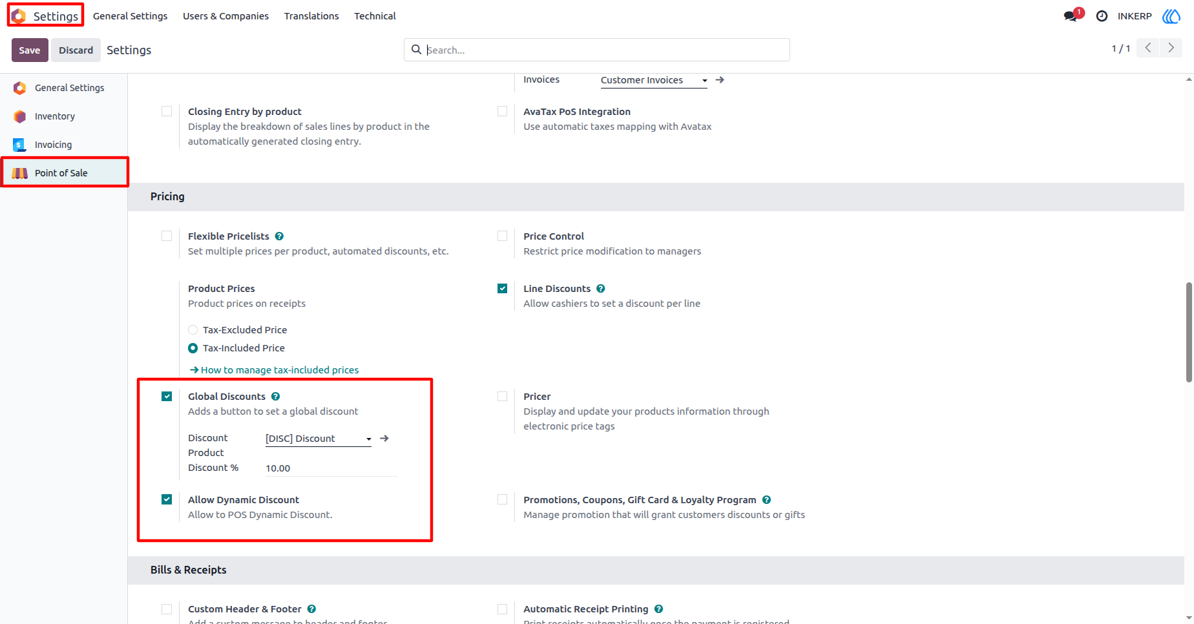
Task: Enable Flexible Pricelists checkbox
Action: click(167, 236)
